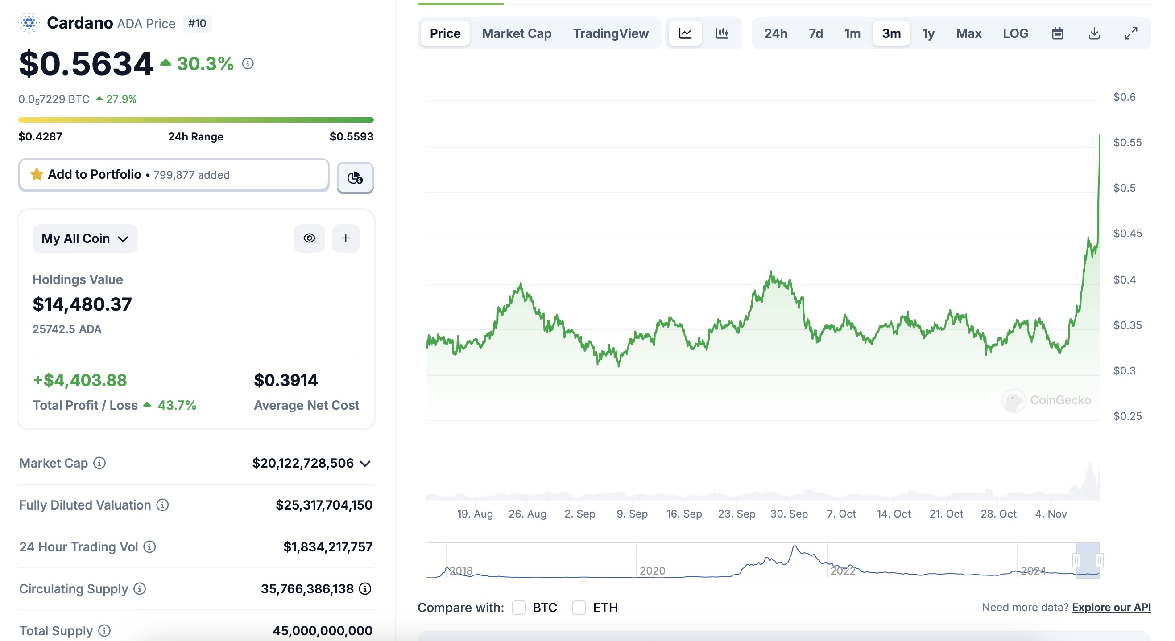1175x641 pixels.
Task: Switch to Market Cap chart tab
Action: click(x=517, y=33)
